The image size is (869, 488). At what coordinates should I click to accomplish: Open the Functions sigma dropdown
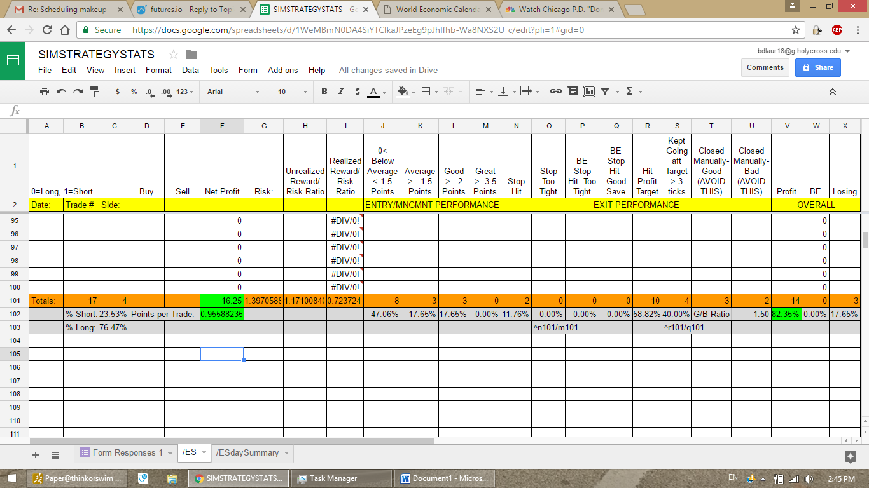click(633, 91)
